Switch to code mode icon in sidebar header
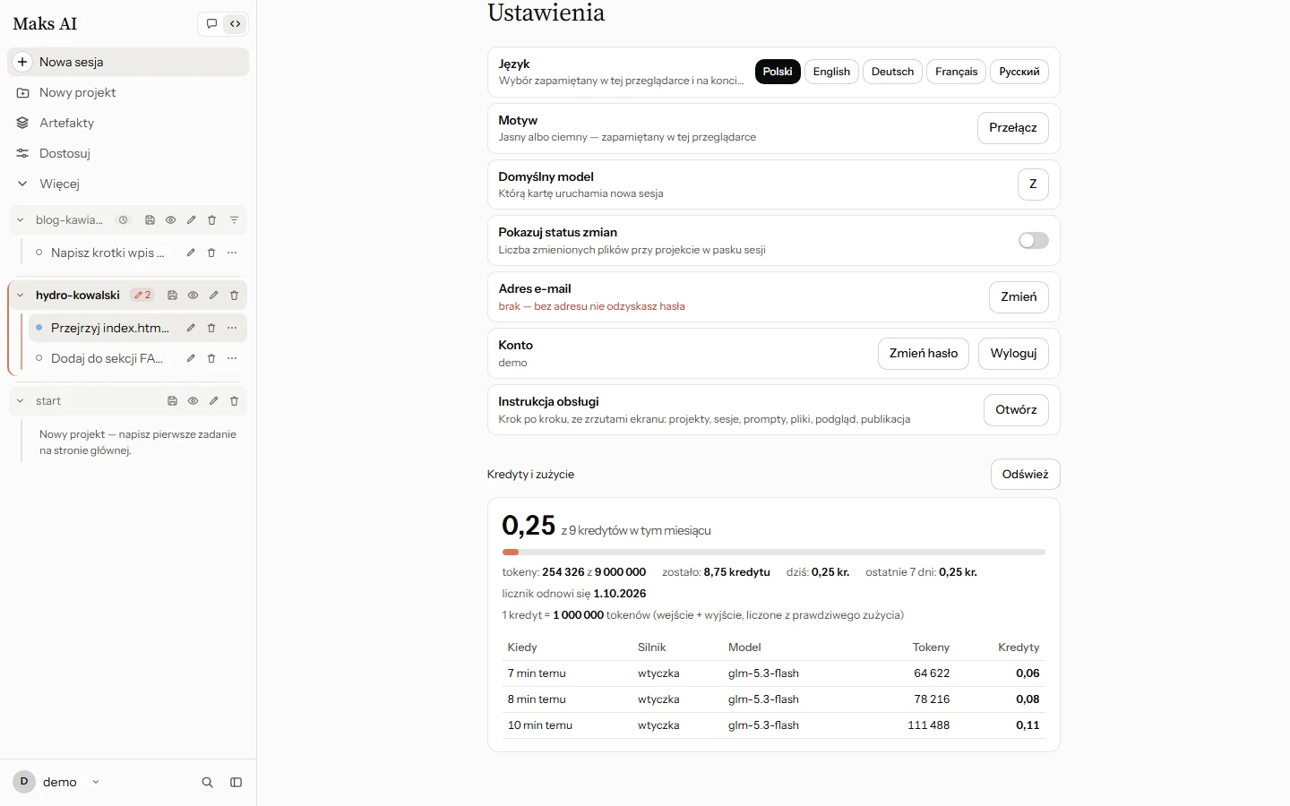The width and height of the screenshot is (1290, 806). point(235,24)
